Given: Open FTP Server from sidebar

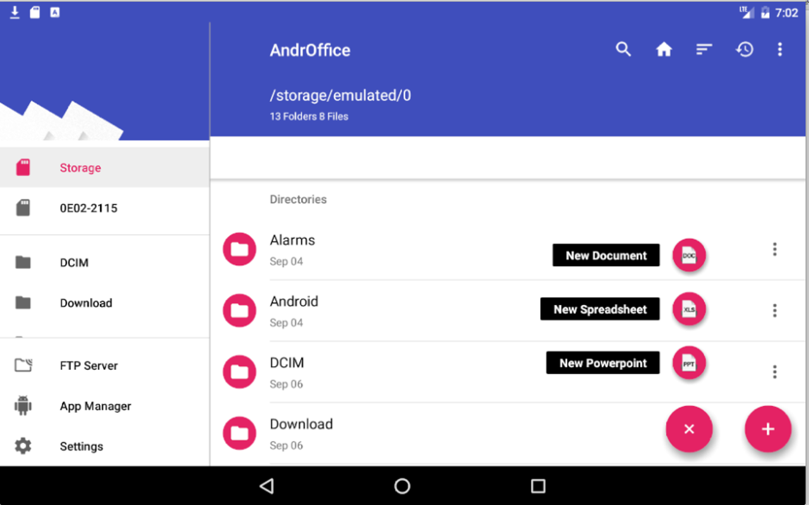Looking at the screenshot, I should coord(104,365).
